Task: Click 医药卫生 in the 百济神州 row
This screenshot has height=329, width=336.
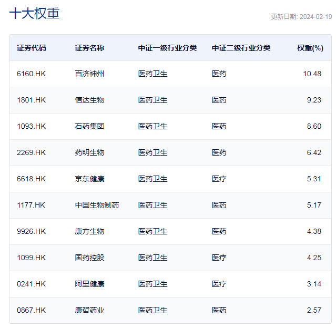Action: point(152,74)
